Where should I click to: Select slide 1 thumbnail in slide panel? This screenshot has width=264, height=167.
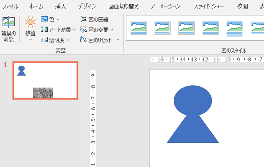click(x=45, y=80)
